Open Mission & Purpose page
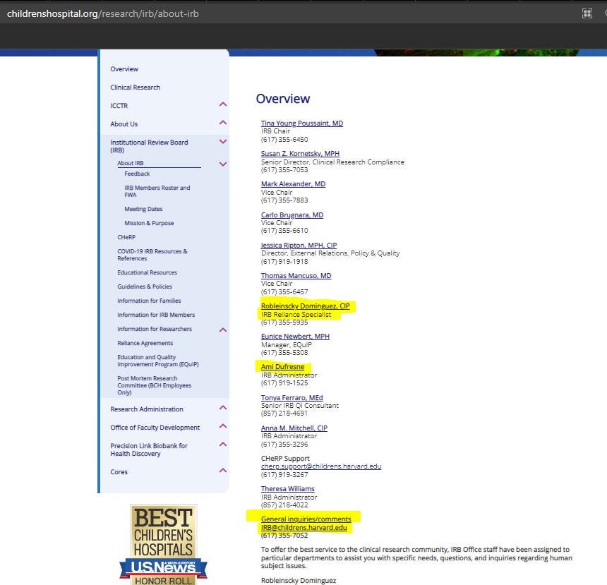Image resolution: width=607 pixels, height=585 pixels. (149, 224)
